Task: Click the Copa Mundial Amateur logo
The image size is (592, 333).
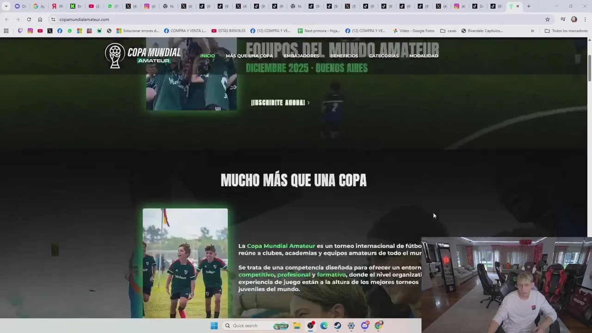Action: 143,56
